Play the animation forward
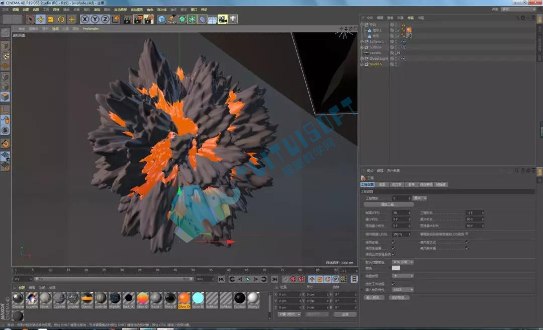Viewport: 543px width, 330px height. (x=247, y=279)
